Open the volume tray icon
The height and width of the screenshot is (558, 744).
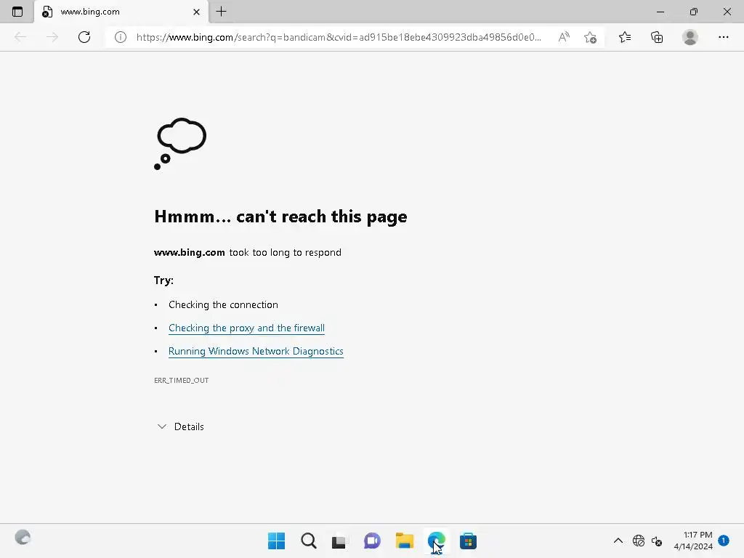pos(657,541)
